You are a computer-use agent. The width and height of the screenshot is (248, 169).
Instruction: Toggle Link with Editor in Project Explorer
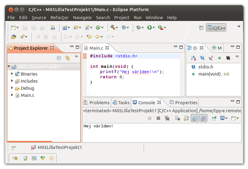click(x=67, y=58)
